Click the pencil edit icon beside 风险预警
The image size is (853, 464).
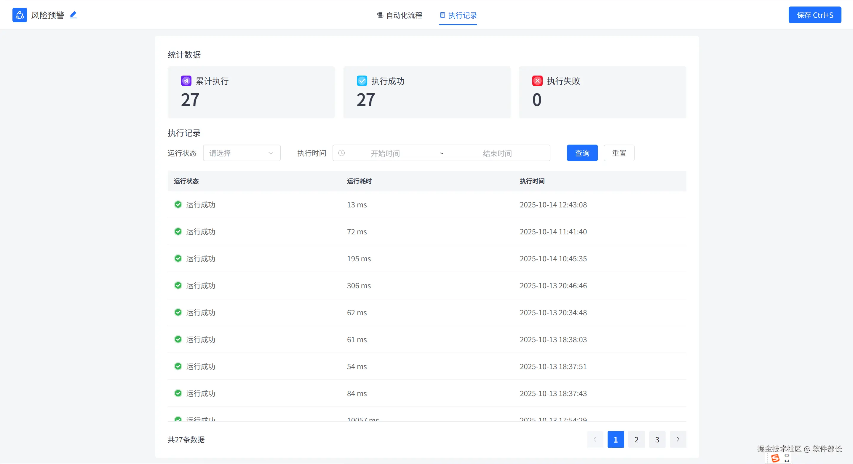(73, 15)
